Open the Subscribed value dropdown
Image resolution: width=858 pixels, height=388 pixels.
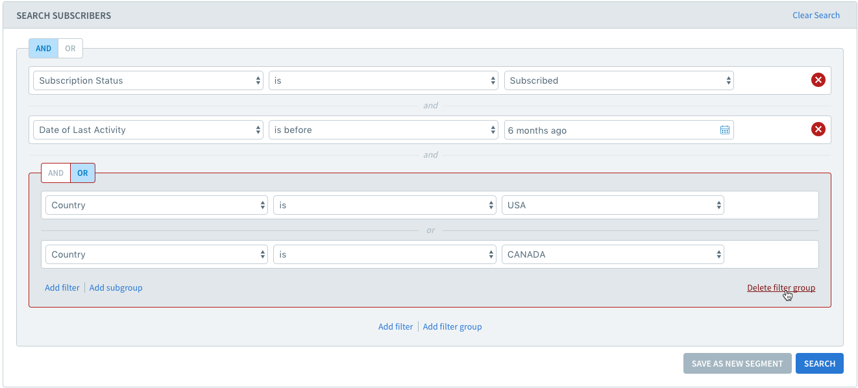point(619,80)
